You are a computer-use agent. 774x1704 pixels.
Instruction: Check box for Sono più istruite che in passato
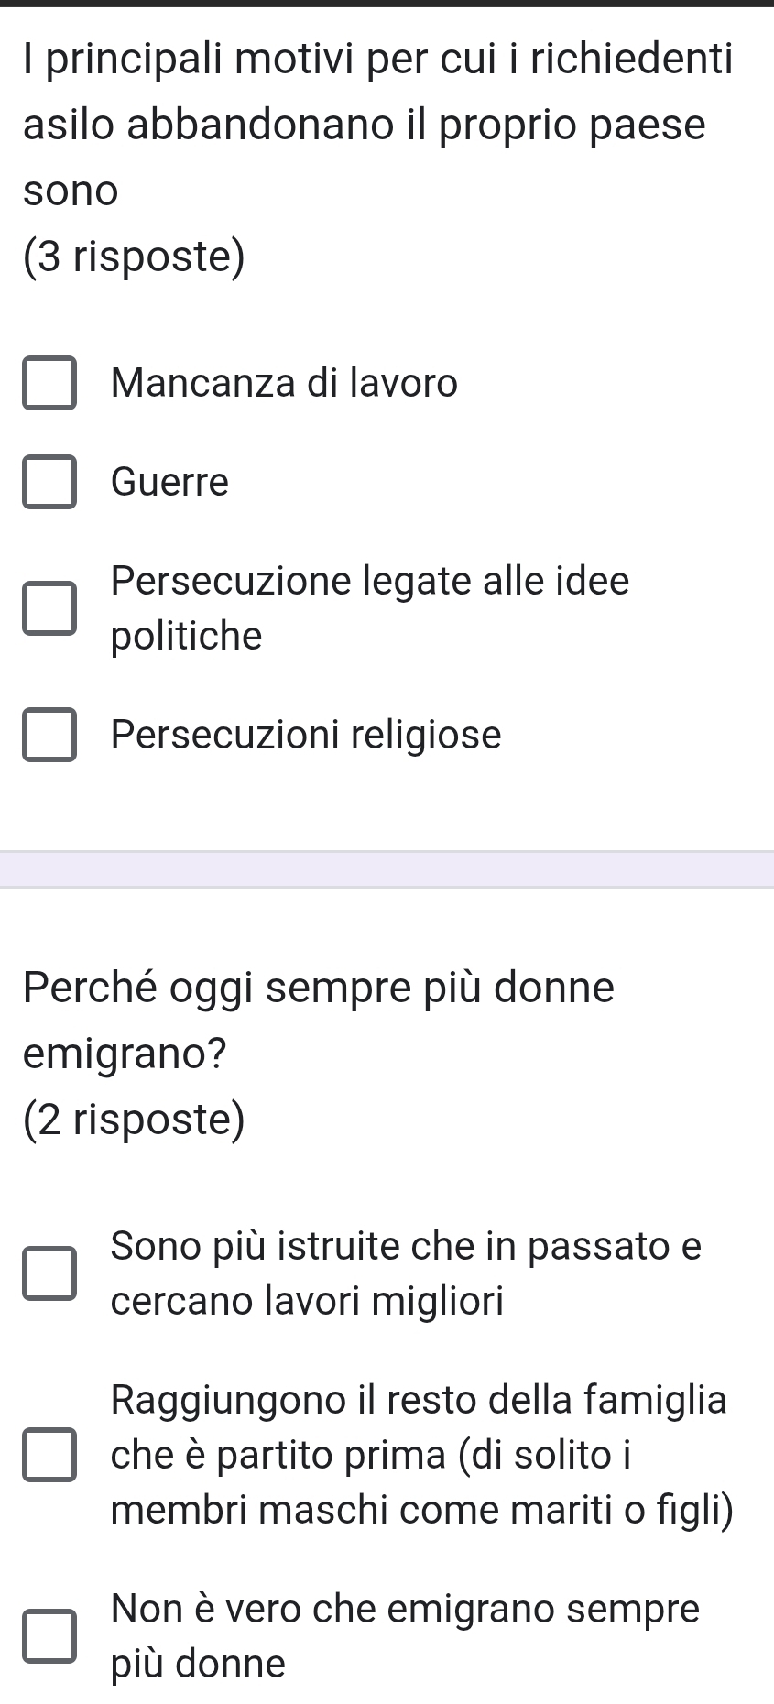click(49, 1274)
